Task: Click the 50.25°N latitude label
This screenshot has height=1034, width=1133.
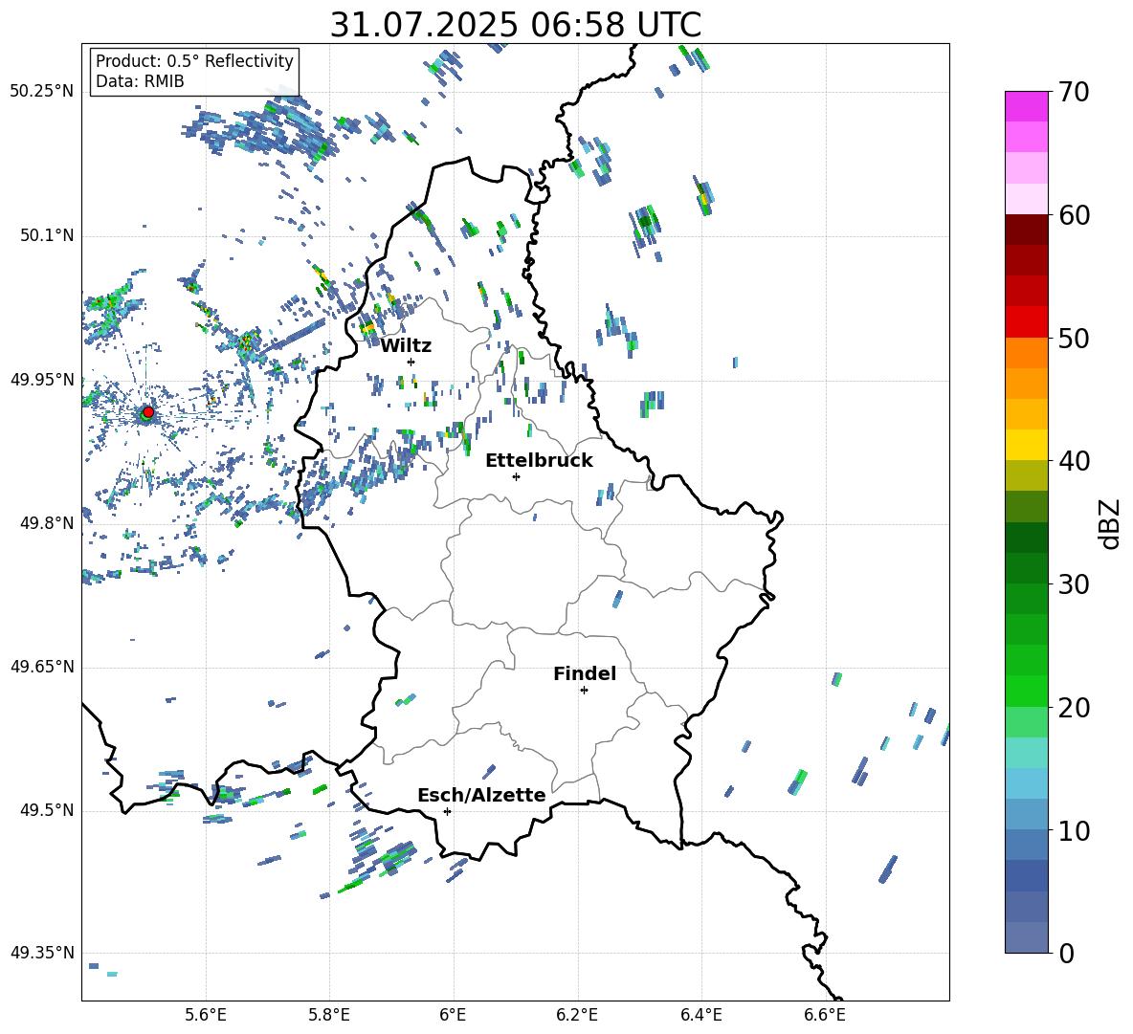Action: [42, 92]
